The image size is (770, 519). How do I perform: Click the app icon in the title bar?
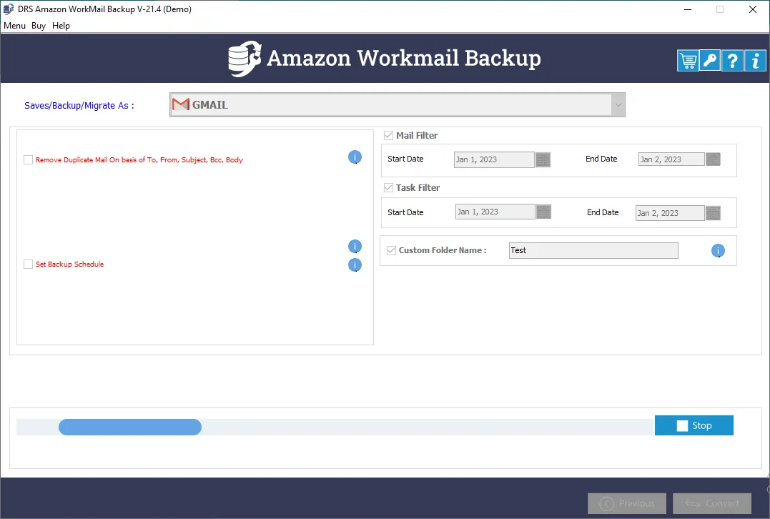[9, 9]
